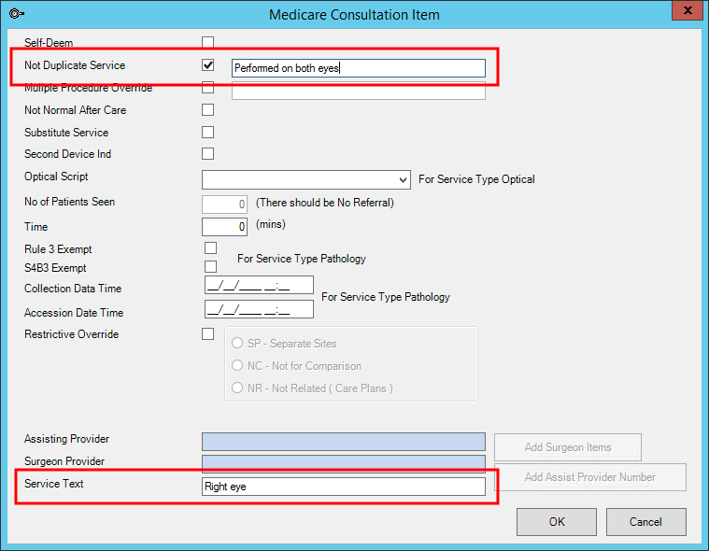Click the "For Service Type Optical" label
The width and height of the screenshot is (709, 551).
[x=476, y=179]
